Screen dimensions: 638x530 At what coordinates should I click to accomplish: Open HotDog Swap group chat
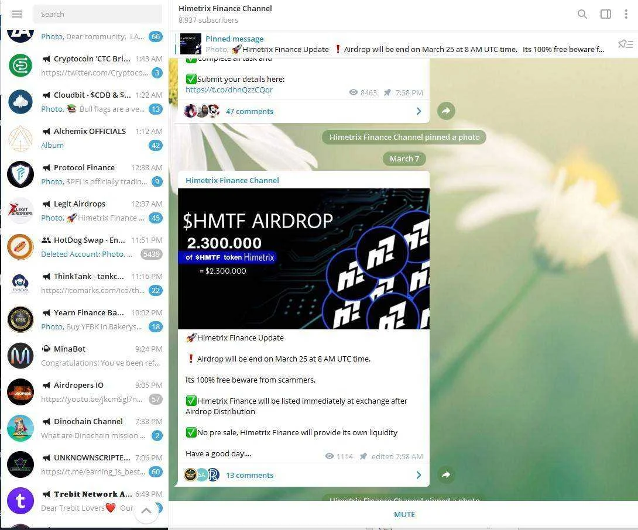(x=85, y=246)
